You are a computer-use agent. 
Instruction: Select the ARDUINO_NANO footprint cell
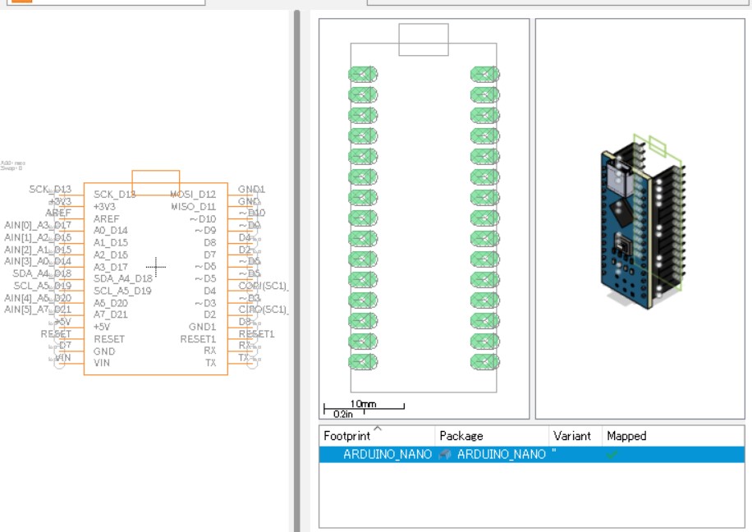[x=387, y=454]
